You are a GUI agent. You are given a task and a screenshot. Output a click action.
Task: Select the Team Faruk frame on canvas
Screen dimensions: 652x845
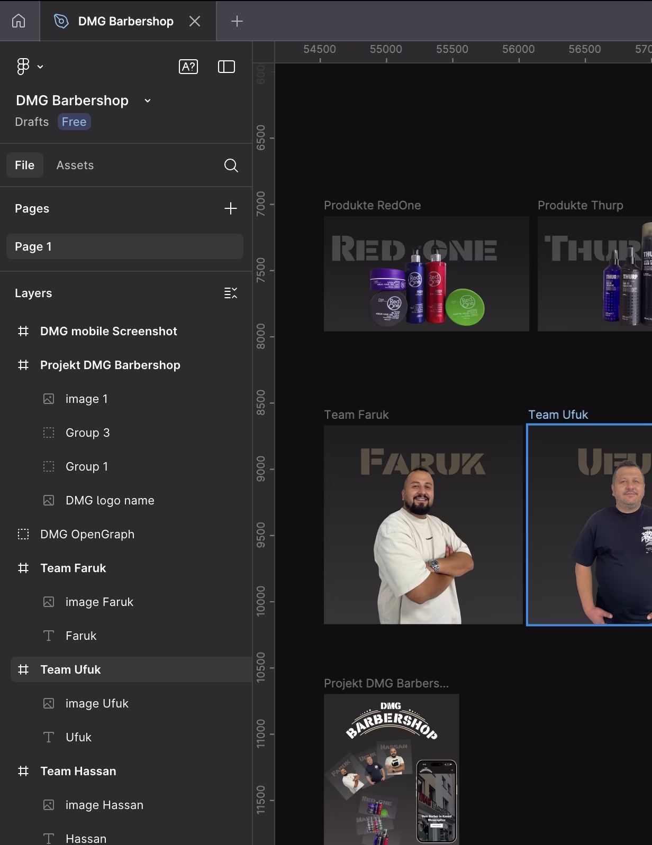[x=423, y=525]
